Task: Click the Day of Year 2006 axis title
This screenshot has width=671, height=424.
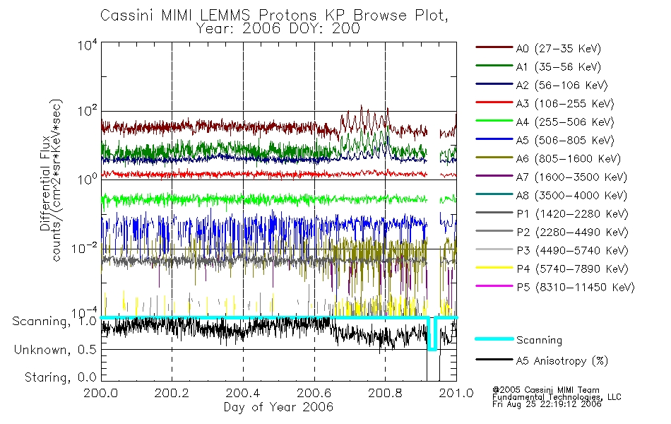Action: 278,407
